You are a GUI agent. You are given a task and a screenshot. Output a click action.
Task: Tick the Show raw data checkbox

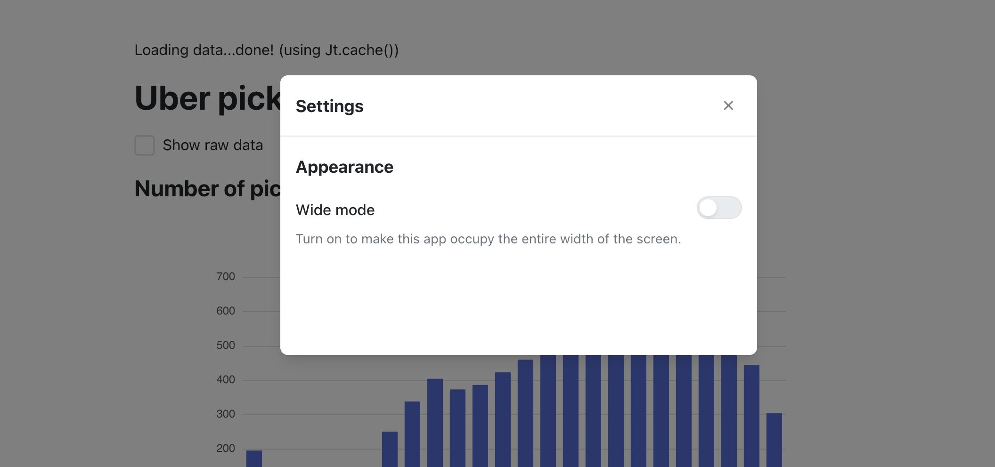[x=145, y=145]
